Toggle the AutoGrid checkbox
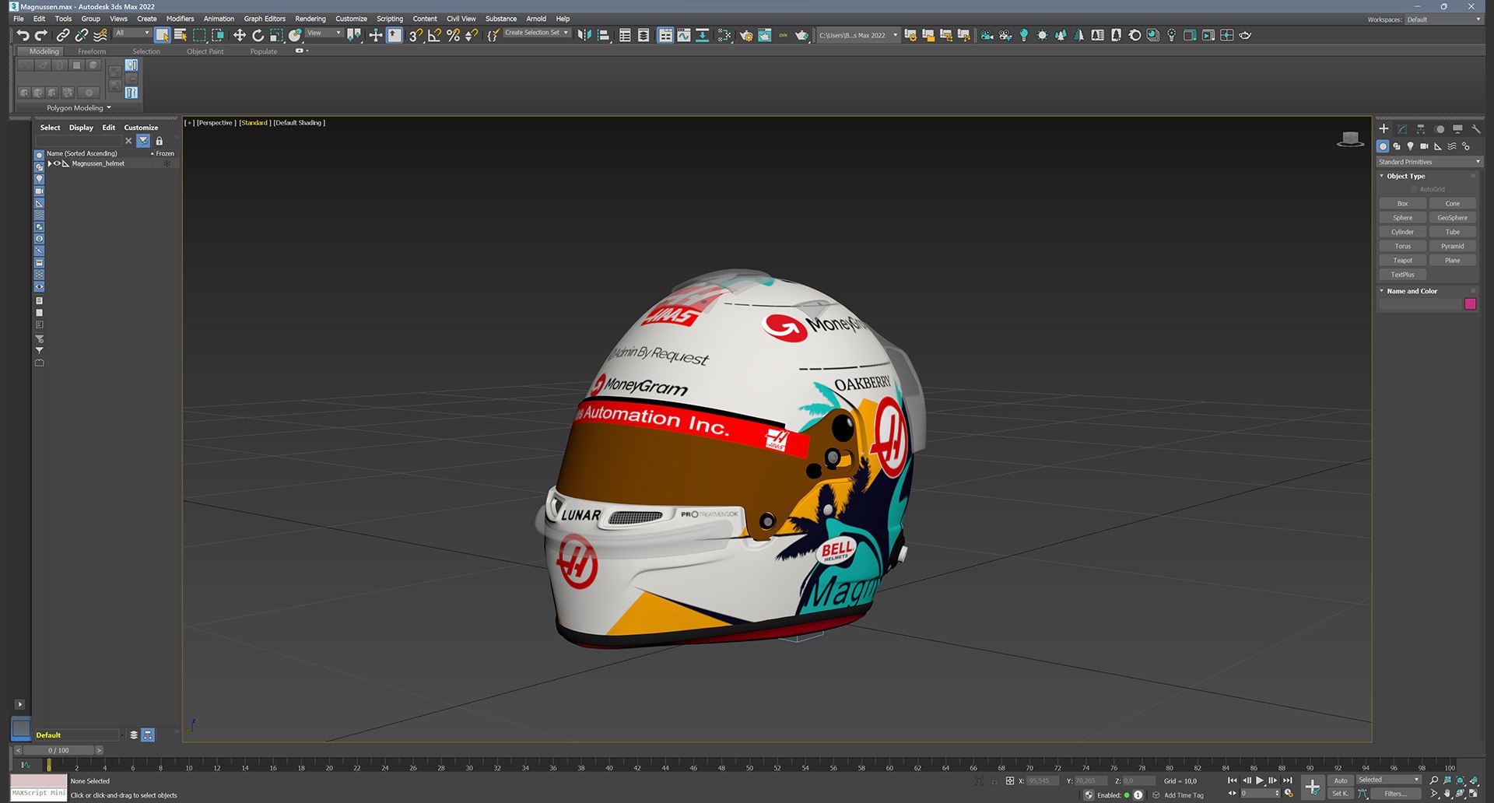1494x803 pixels. tap(1414, 189)
